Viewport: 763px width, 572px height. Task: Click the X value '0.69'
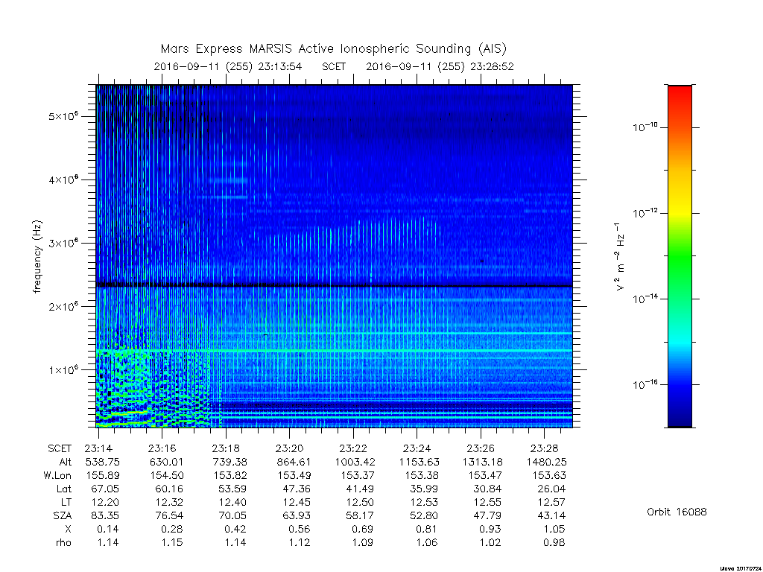tap(363, 529)
